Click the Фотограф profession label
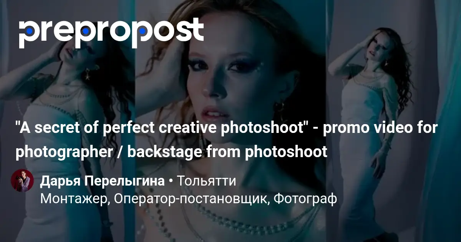 [305, 199]
